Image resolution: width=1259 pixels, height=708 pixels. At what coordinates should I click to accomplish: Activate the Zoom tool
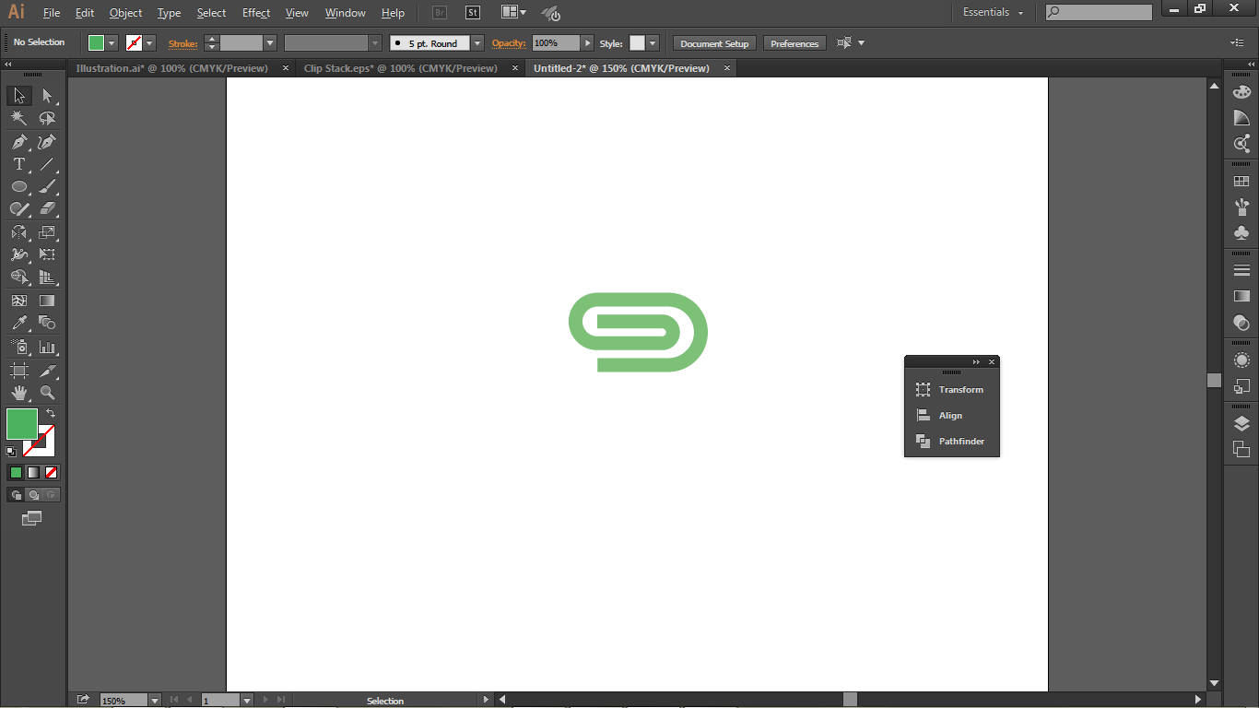point(47,393)
